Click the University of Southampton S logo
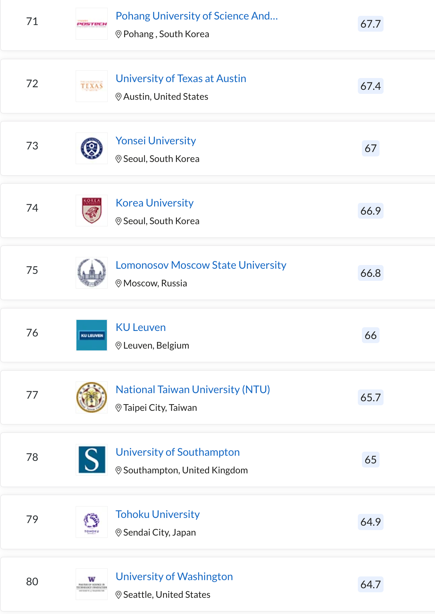The height and width of the screenshot is (614, 435). (x=91, y=459)
